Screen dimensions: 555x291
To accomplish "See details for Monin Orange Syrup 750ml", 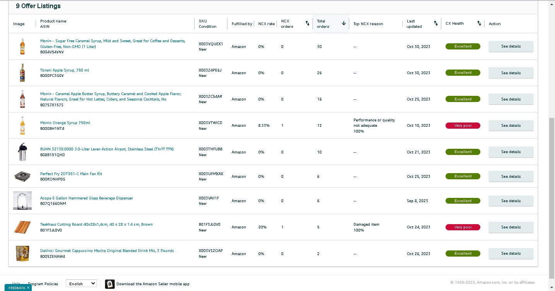I will (x=511, y=126).
